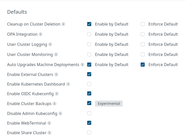Uncheck the Enable OIDC Kubeconfig checkbox
186x139 pixels.
pyautogui.click(x=89, y=93)
